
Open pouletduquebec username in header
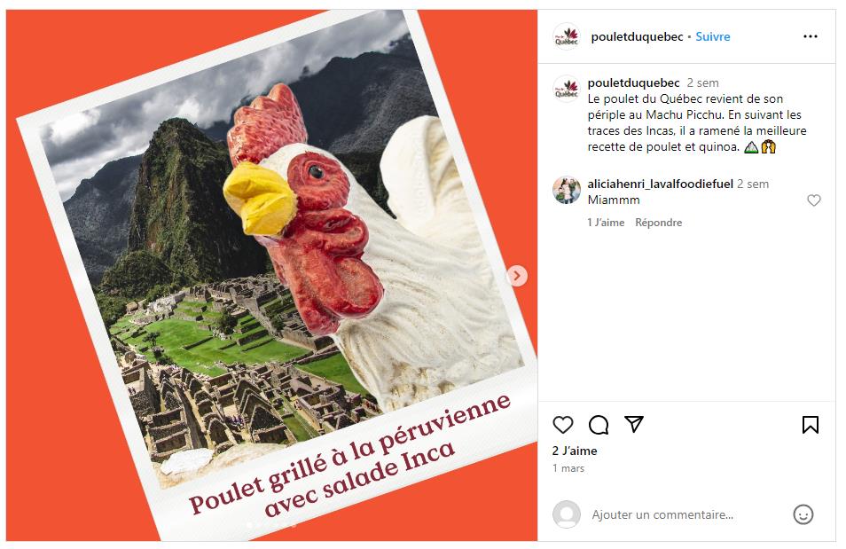(638, 36)
